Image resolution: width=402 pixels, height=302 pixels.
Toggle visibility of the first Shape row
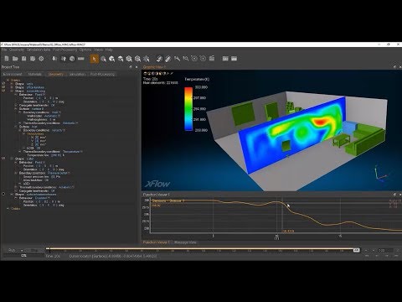3,84
